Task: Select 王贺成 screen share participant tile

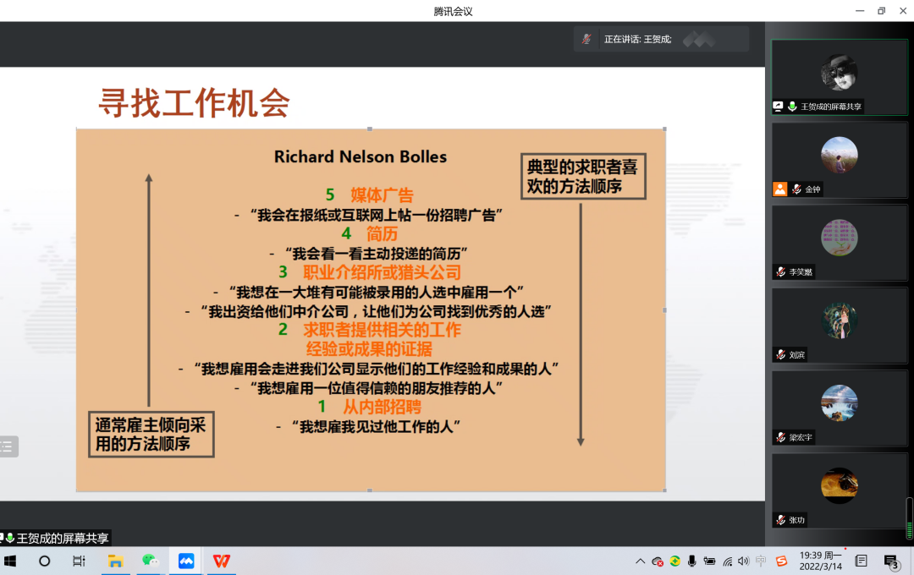Action: point(838,76)
